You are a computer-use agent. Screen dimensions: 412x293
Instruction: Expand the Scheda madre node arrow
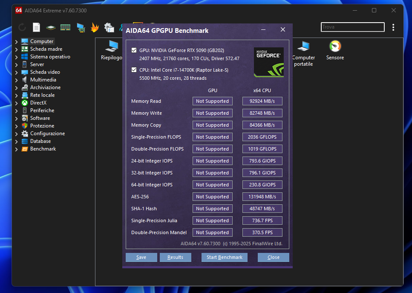pyautogui.click(x=16, y=49)
